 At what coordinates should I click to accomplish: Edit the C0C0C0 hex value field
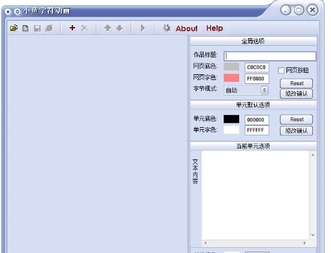coord(257,67)
